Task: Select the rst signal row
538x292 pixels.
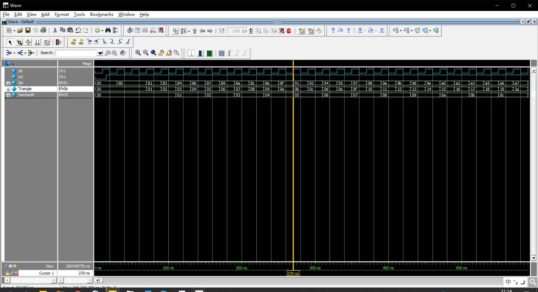Action: (31, 77)
